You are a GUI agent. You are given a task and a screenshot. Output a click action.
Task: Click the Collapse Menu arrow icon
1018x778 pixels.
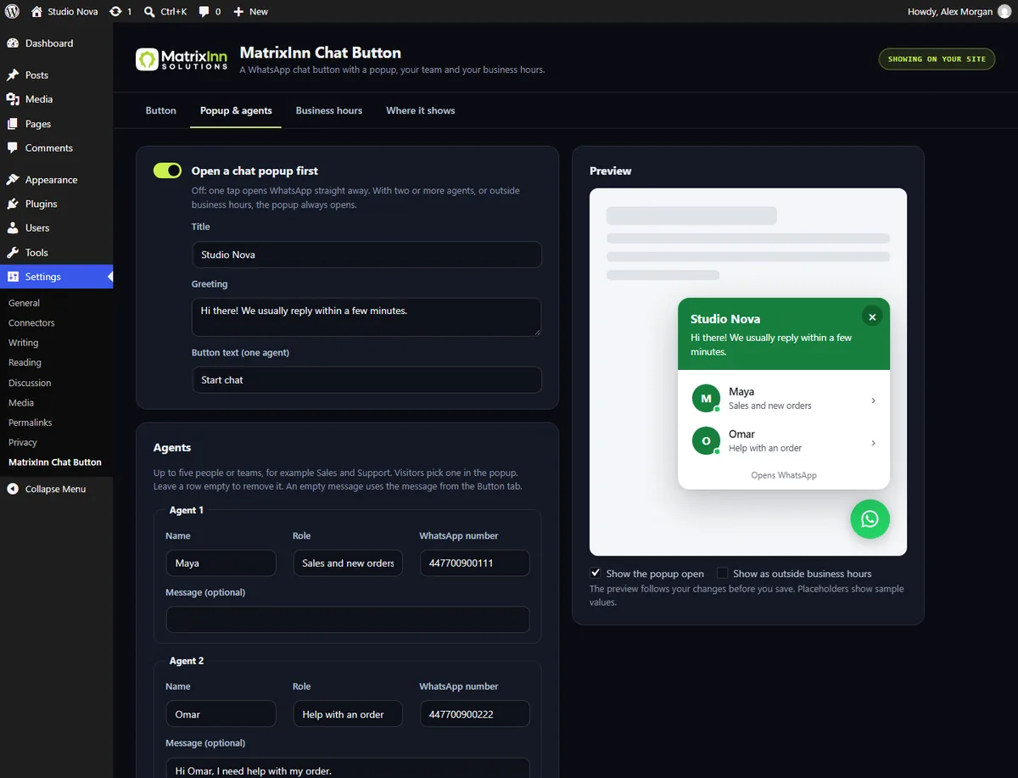point(13,490)
